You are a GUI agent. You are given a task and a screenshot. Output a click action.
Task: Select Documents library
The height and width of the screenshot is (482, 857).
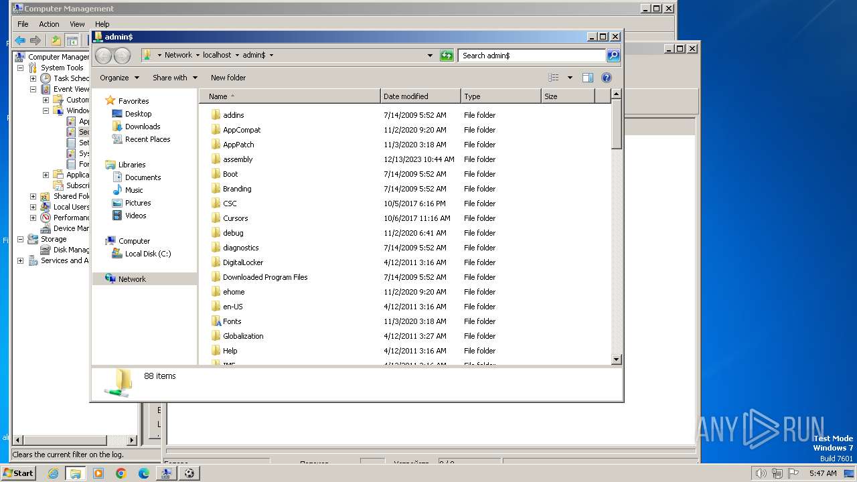143,177
